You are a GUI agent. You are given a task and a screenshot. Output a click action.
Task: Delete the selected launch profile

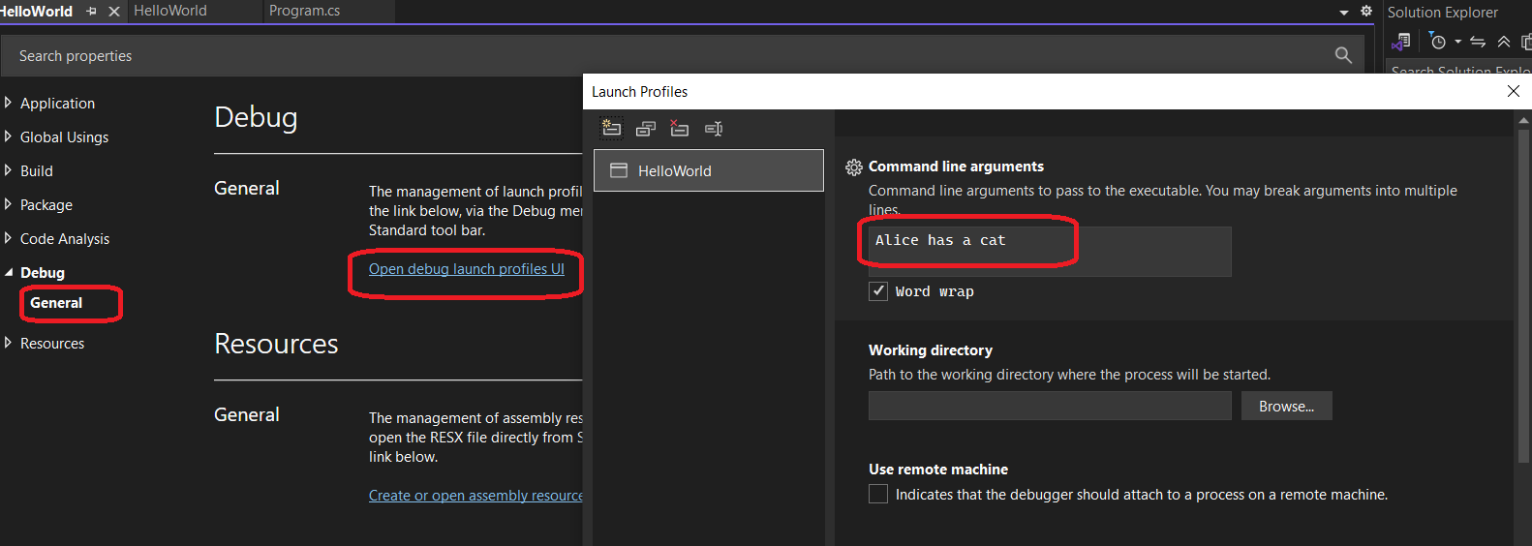click(680, 128)
